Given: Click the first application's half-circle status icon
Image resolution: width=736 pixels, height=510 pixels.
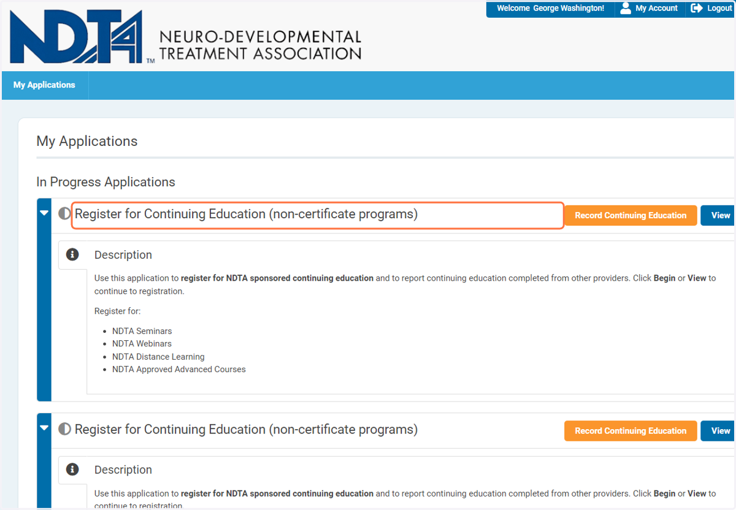Looking at the screenshot, I should (64, 214).
